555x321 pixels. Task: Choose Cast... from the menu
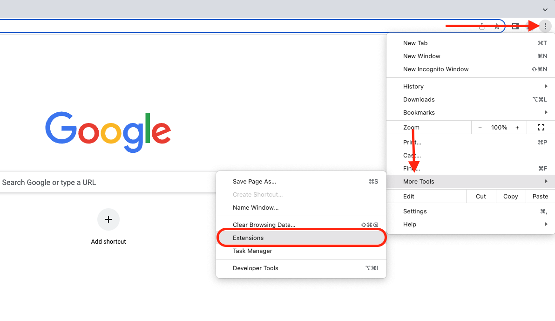click(470, 156)
